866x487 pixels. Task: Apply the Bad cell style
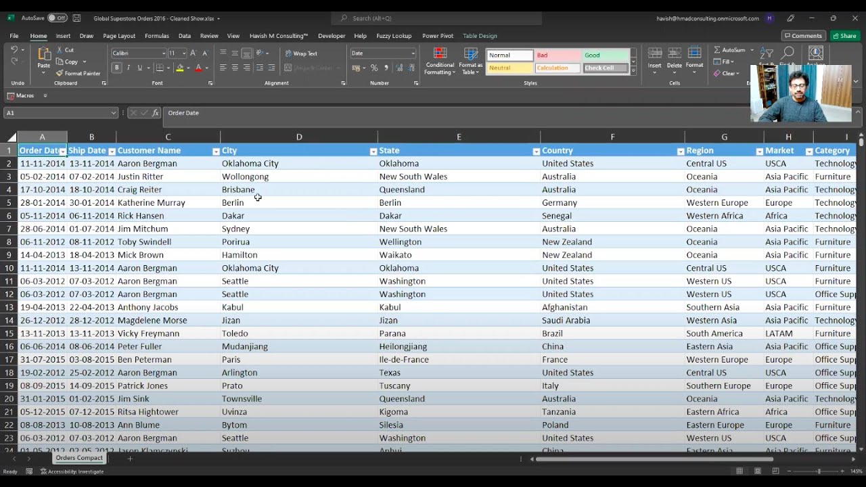[x=557, y=55]
